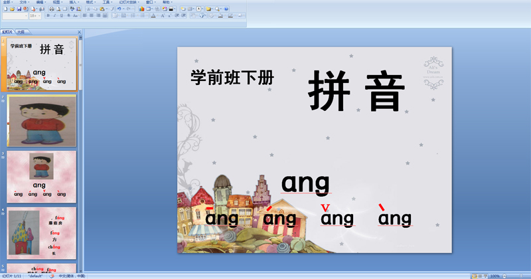Open the 帮助 (Help) menu
531x279 pixels.
tap(167, 3)
